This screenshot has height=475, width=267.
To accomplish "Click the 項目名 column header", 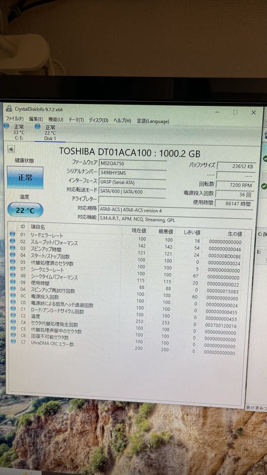I will 38,227.
